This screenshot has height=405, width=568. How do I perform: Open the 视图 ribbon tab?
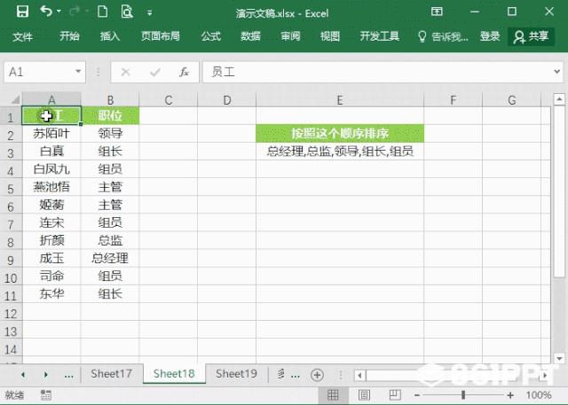pyautogui.click(x=330, y=36)
